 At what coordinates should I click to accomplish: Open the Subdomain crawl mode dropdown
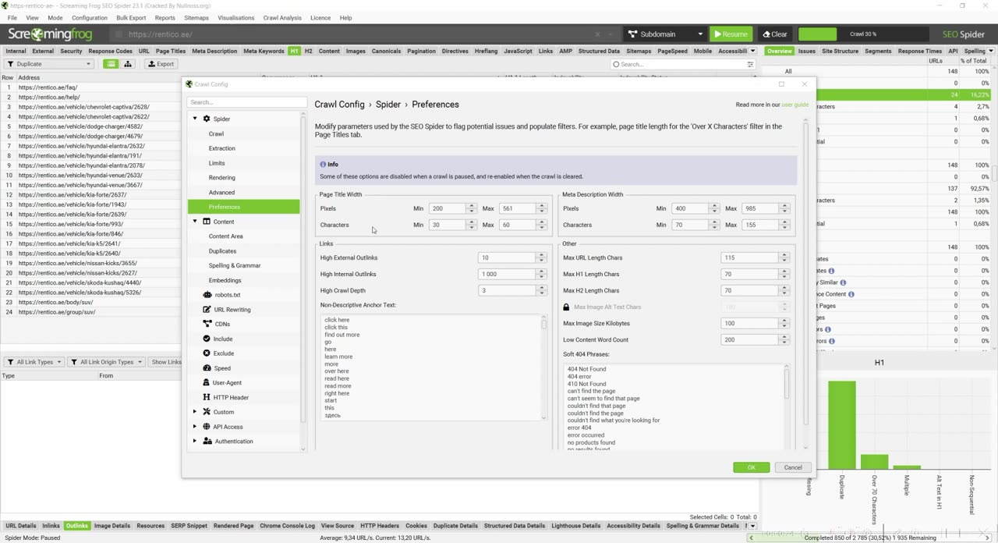point(665,34)
